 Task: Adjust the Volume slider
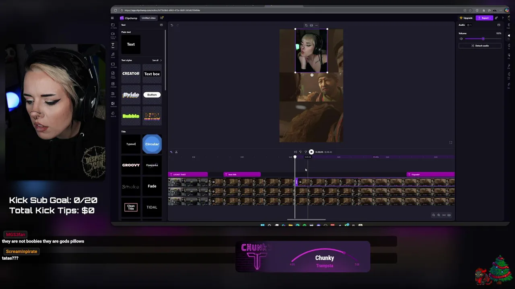(x=483, y=39)
